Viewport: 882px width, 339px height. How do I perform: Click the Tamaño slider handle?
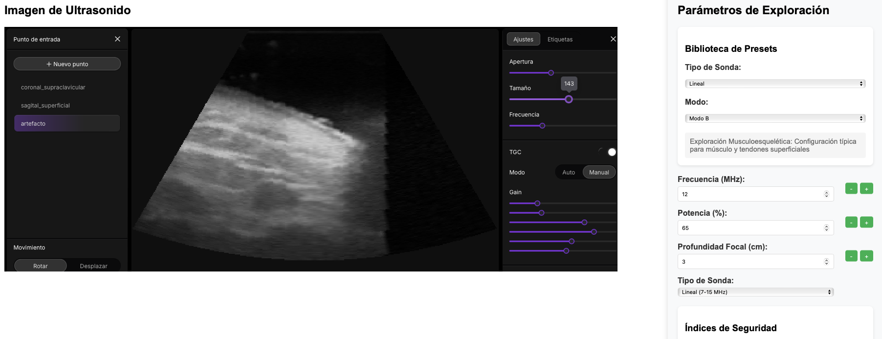pos(569,99)
